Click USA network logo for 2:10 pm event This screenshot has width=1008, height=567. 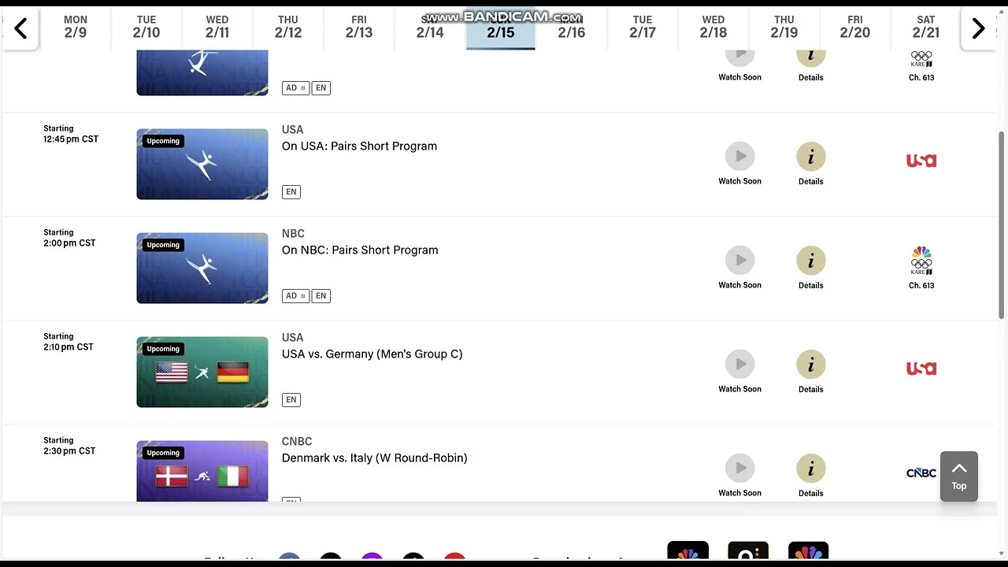point(921,369)
